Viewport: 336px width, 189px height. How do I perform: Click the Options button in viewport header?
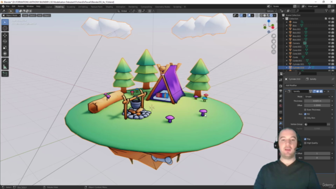point(271,11)
